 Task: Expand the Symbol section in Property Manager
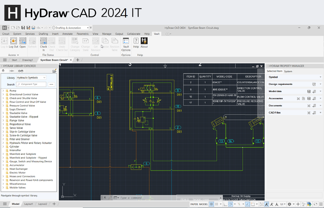click(320, 77)
